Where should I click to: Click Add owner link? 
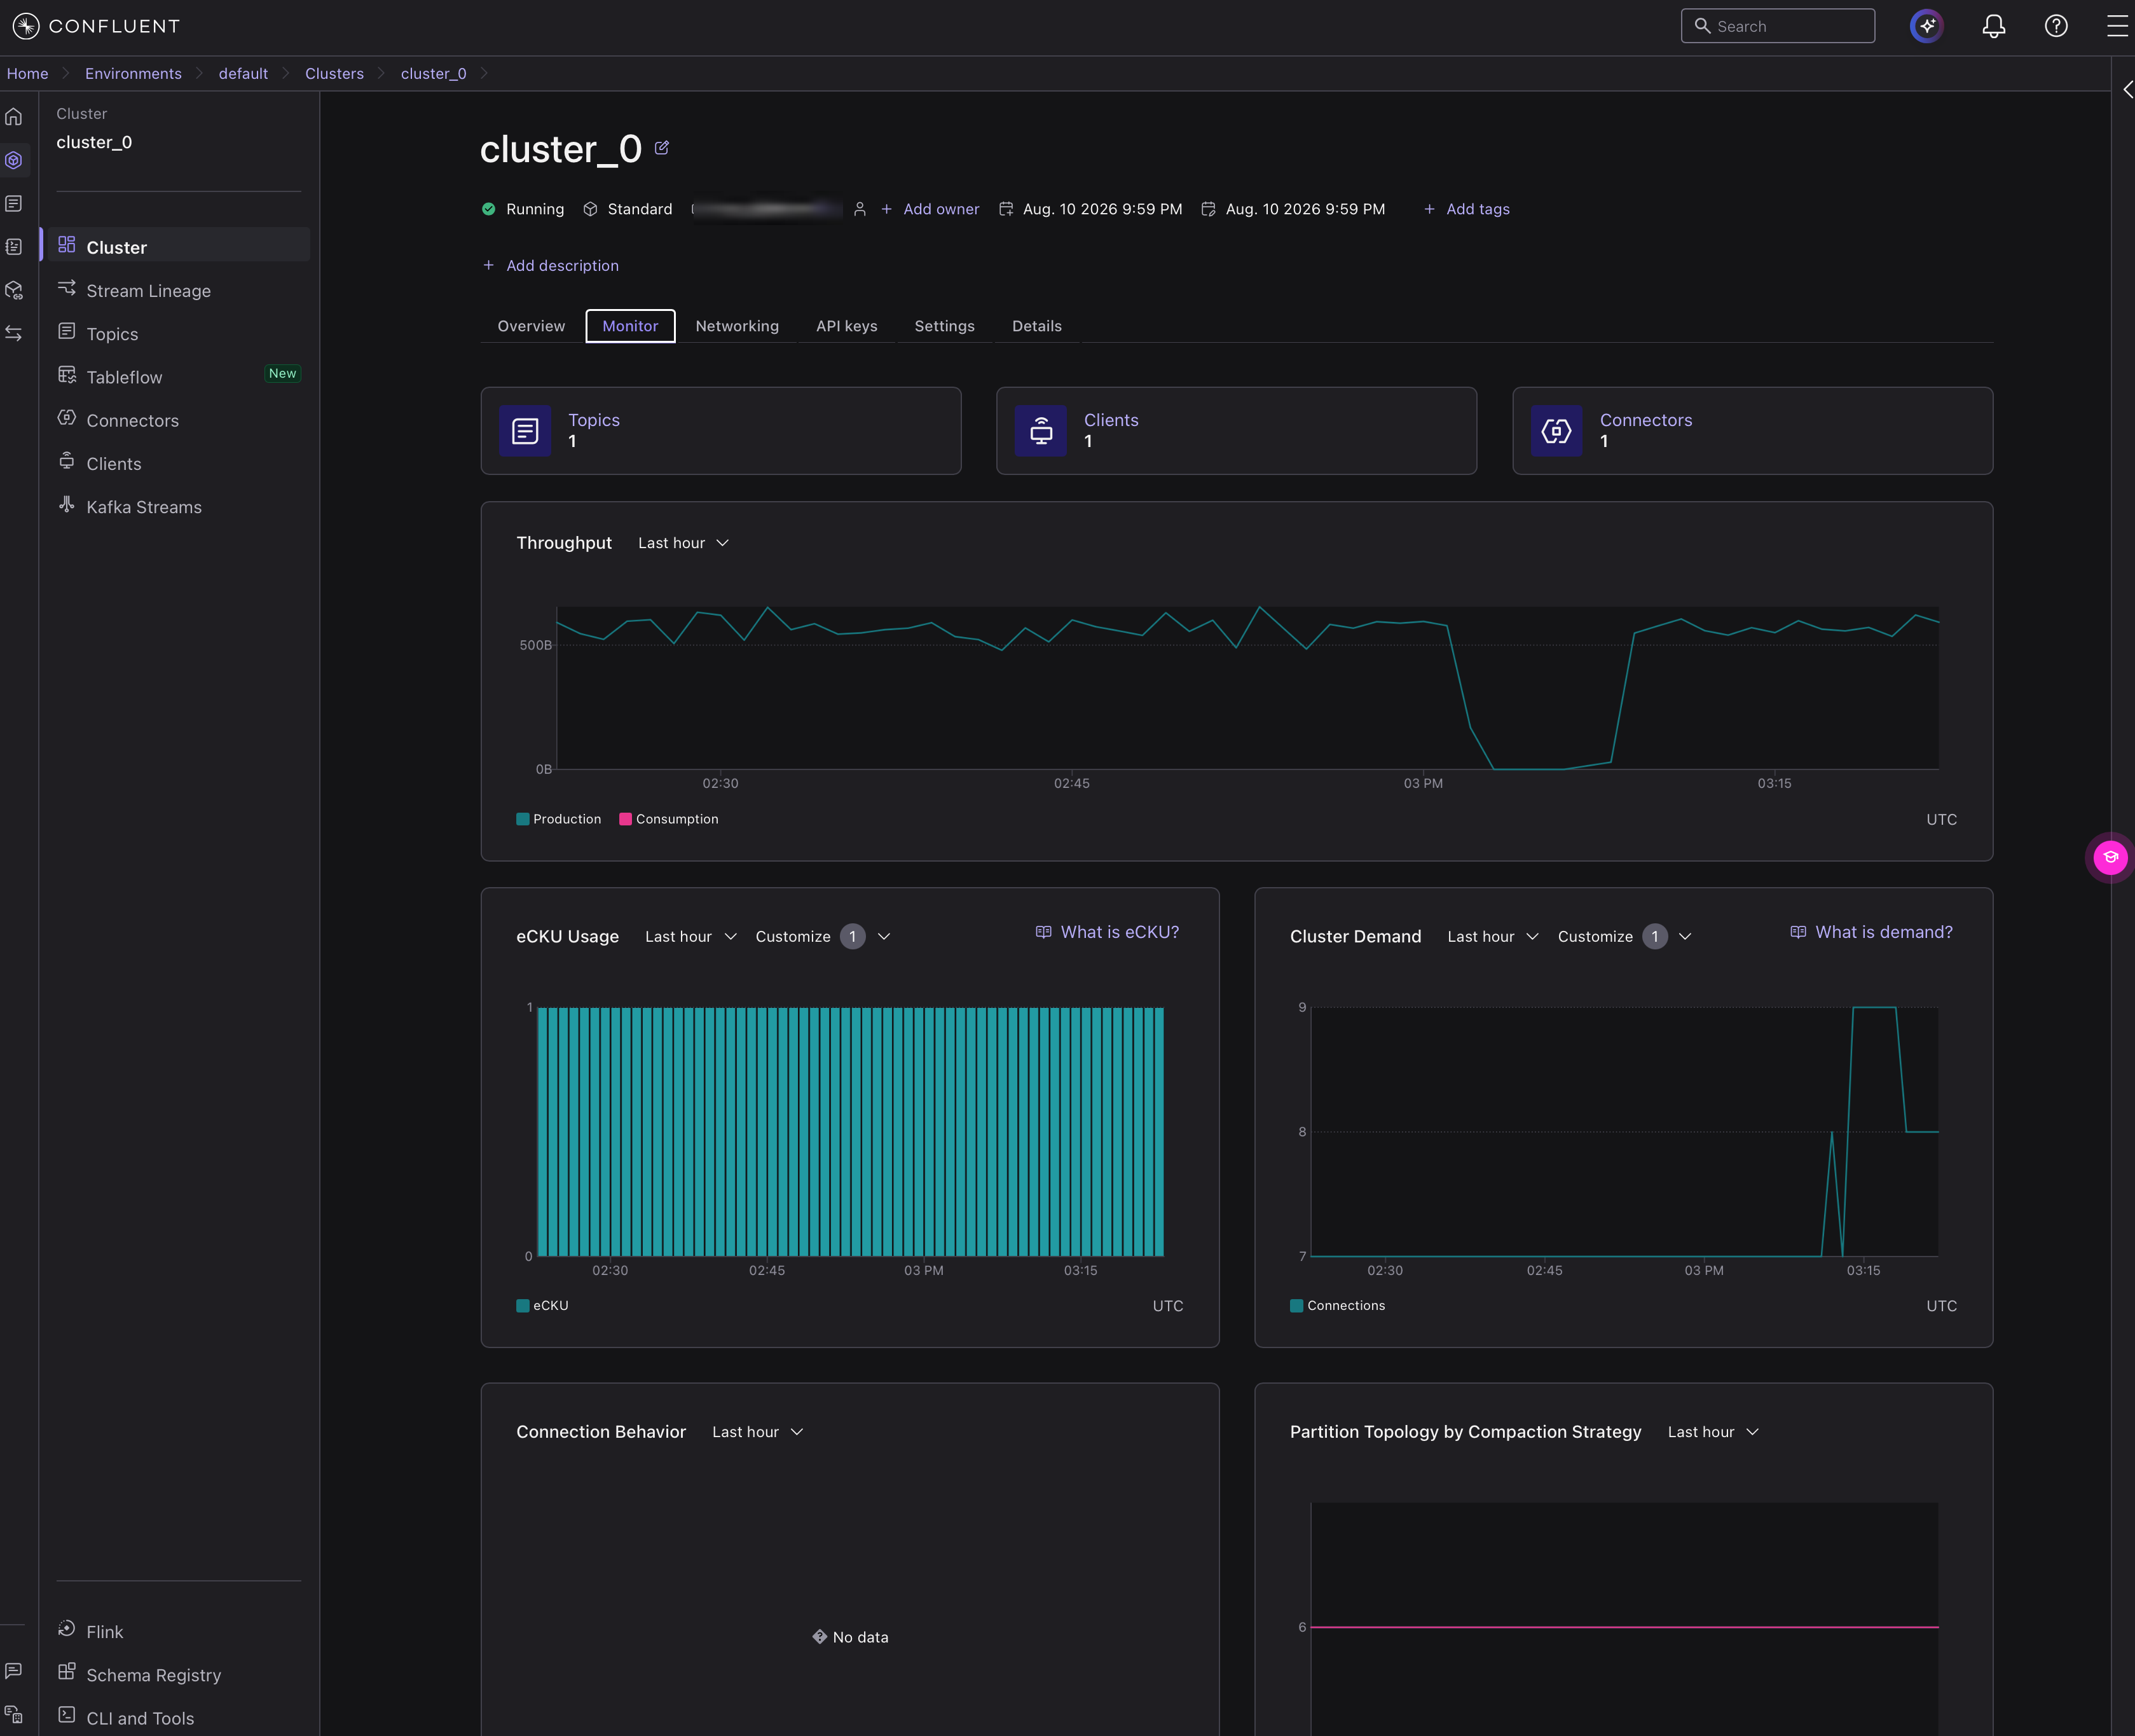click(x=930, y=209)
